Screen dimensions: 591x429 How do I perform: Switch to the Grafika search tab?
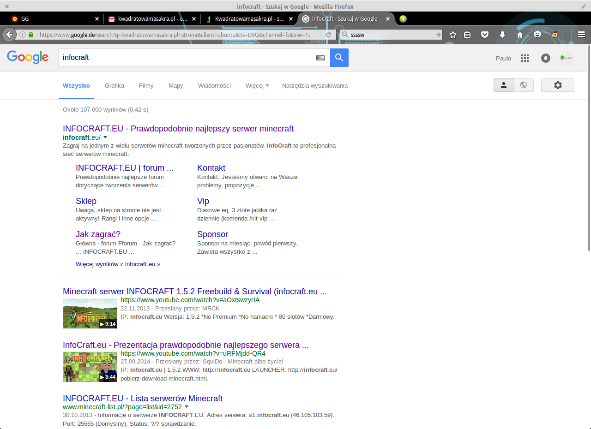click(115, 86)
